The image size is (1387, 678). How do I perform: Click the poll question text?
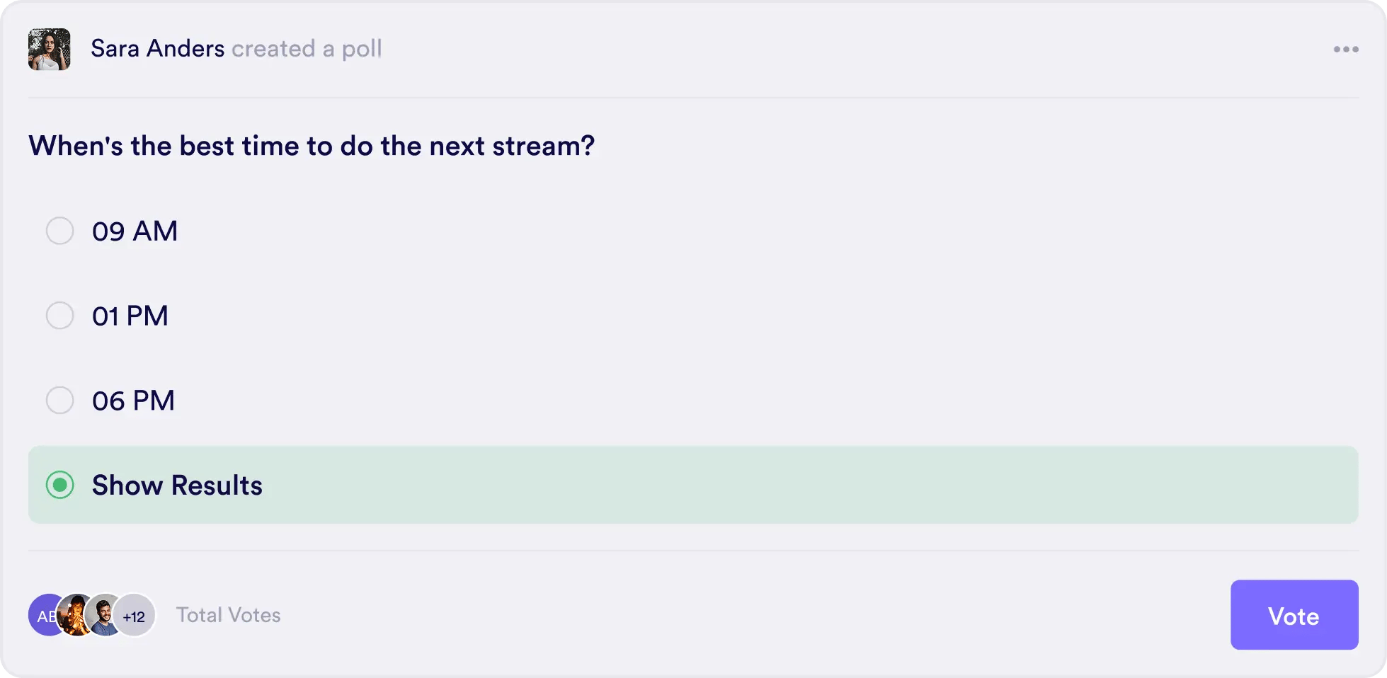click(x=312, y=145)
